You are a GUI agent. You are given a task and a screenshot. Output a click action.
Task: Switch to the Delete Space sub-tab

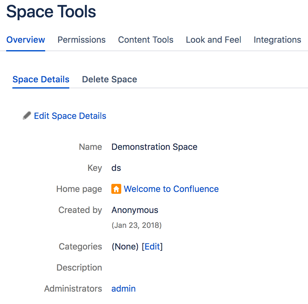click(x=109, y=80)
